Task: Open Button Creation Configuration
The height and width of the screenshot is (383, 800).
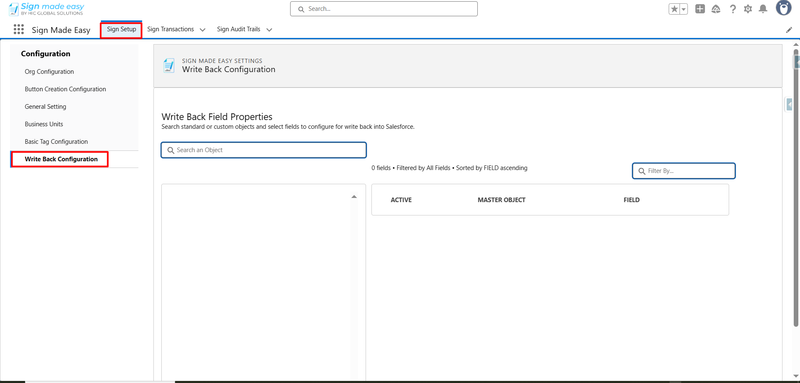Action: (65, 89)
